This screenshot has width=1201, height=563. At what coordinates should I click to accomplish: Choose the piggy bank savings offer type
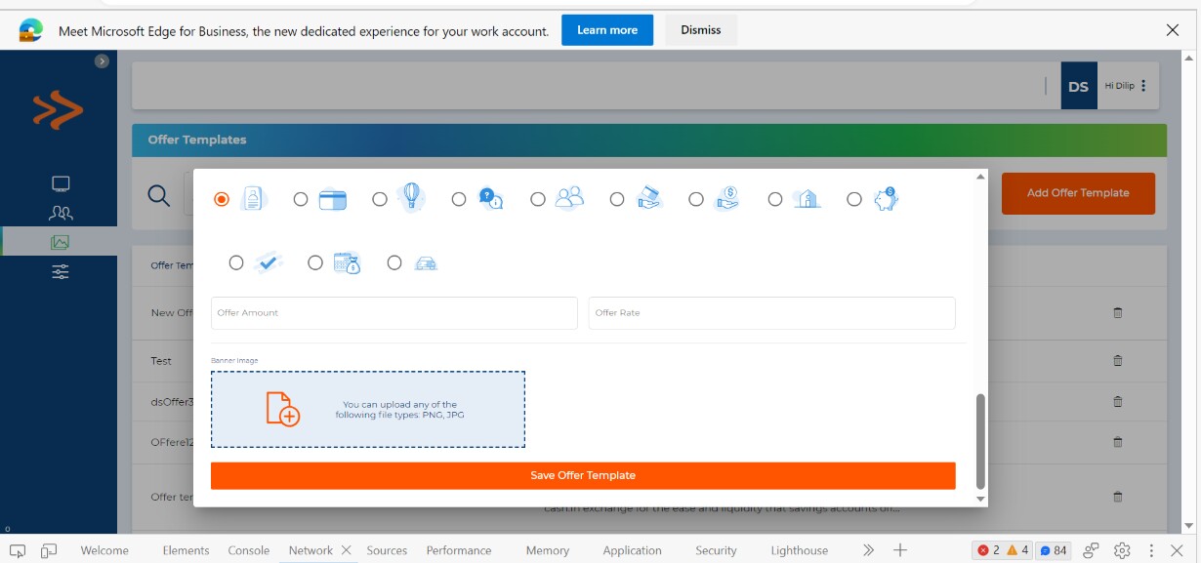(853, 198)
